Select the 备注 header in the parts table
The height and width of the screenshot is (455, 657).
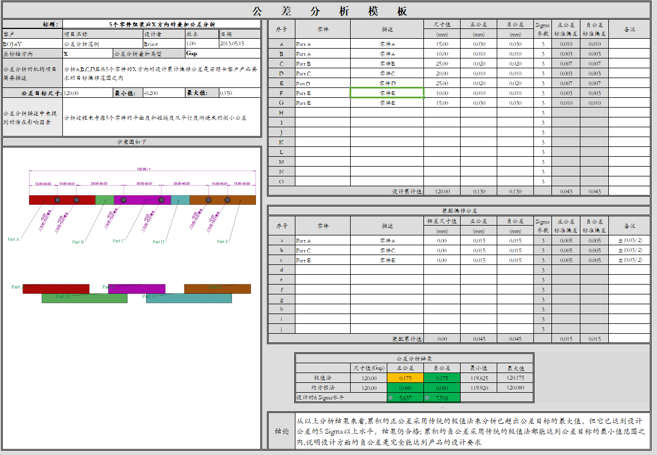pyautogui.click(x=629, y=29)
